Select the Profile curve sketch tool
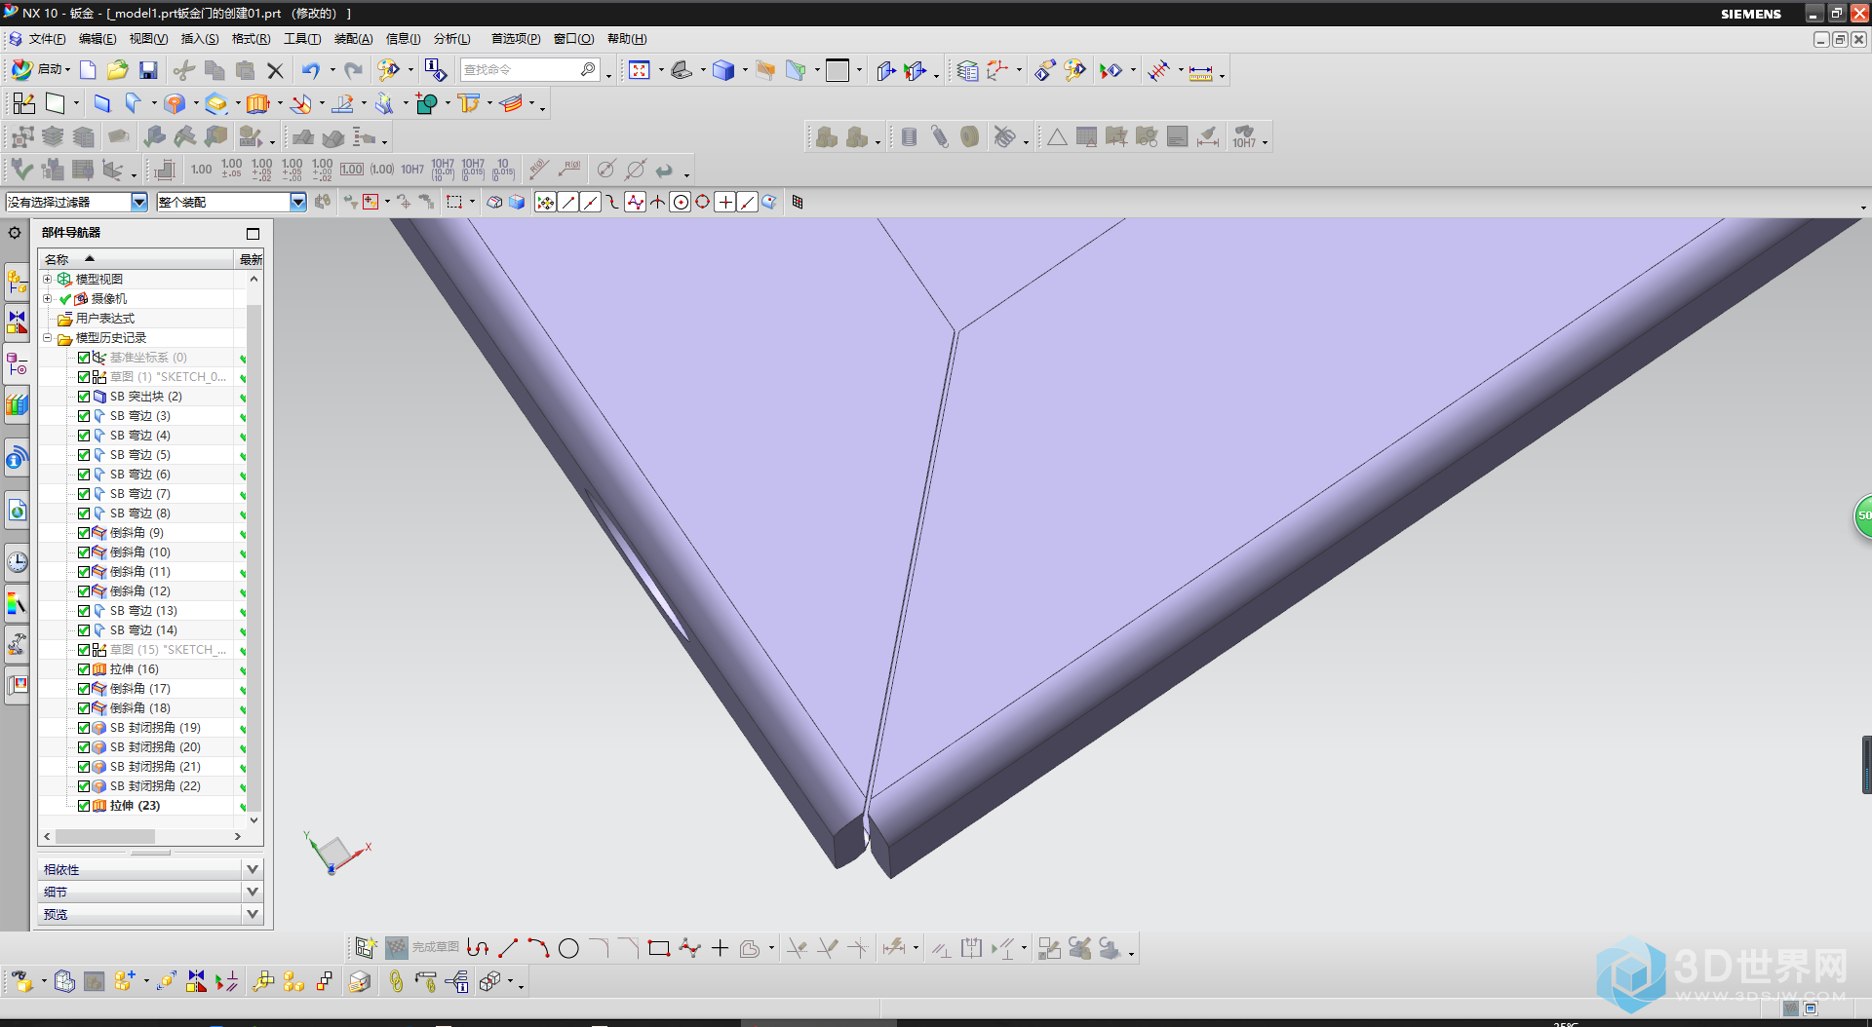Screen dimensions: 1872x1027 (478, 948)
